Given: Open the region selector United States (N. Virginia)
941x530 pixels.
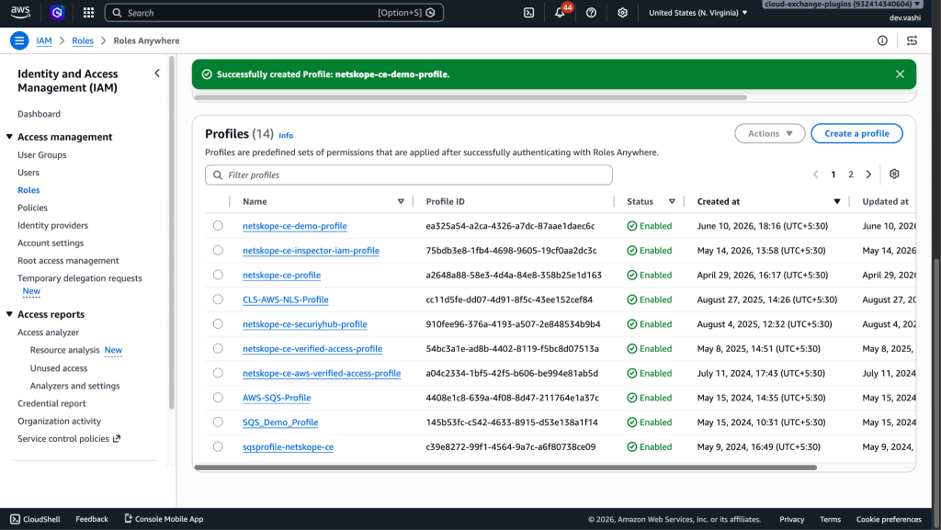Looking at the screenshot, I should (x=698, y=13).
